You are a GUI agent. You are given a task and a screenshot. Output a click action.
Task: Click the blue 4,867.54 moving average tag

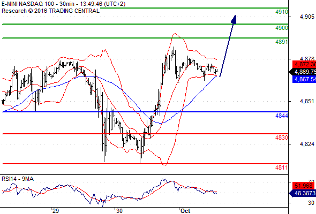[x=304, y=79]
